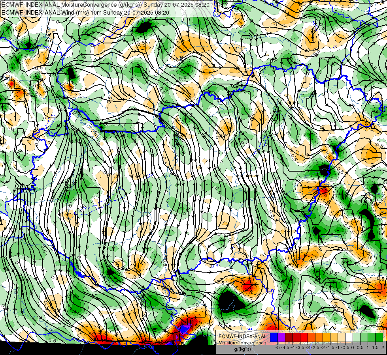Click the '0' tick label on the legend scale
387x355 pixels.
(353, 348)
